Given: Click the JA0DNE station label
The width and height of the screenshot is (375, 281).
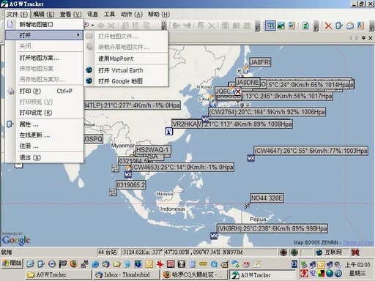Looking at the screenshot, I should tap(248, 82).
